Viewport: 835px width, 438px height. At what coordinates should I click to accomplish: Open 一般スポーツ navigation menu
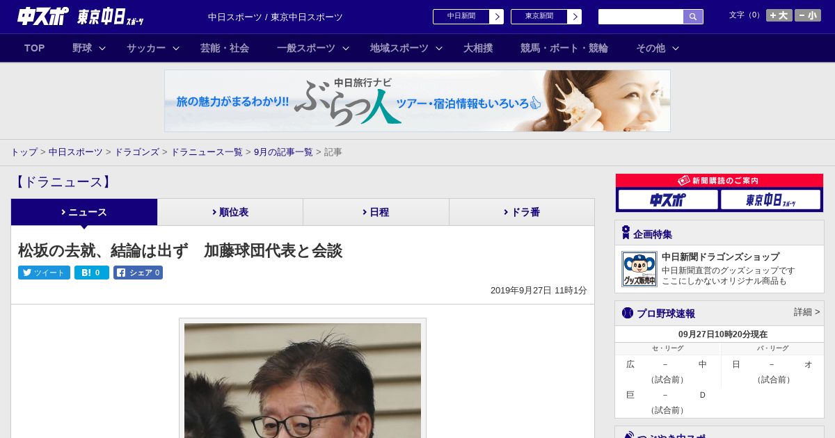point(305,48)
